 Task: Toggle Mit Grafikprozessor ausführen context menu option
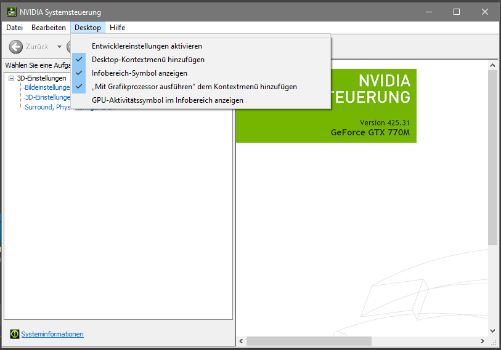(201, 87)
